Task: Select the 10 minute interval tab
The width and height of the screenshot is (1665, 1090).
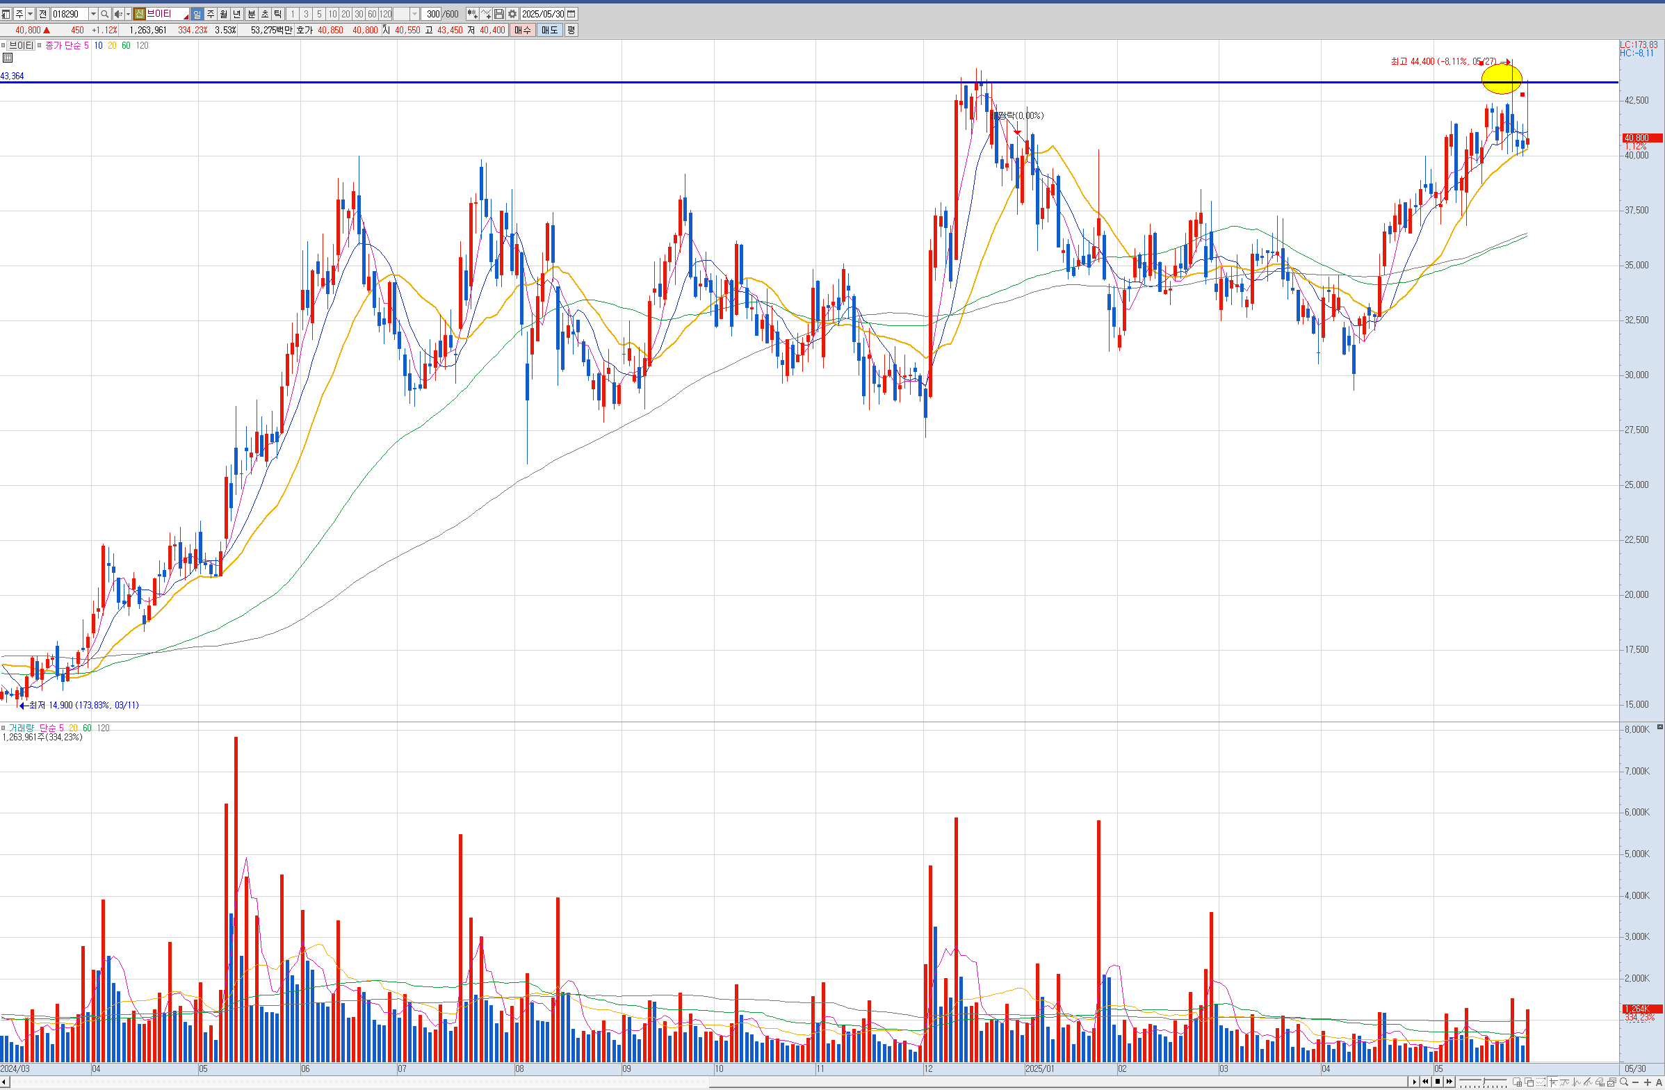Action: tap(332, 14)
